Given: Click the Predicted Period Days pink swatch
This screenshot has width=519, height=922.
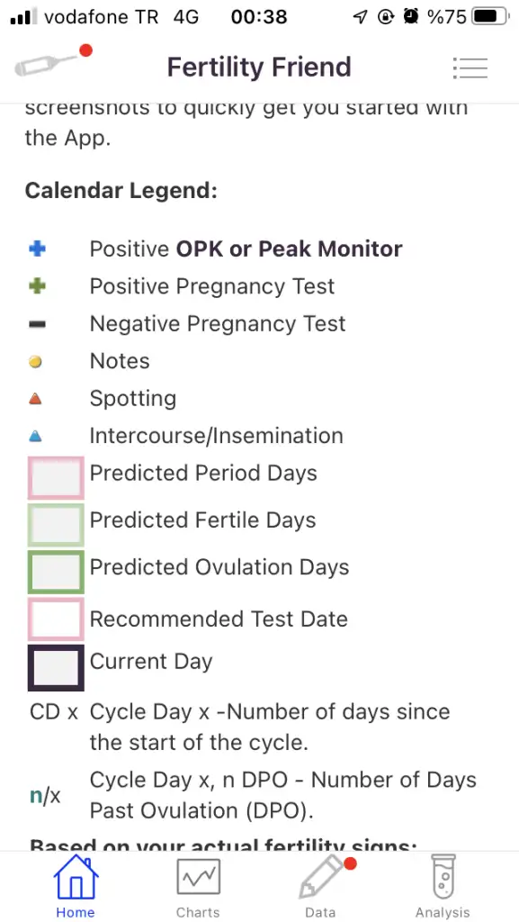Looking at the screenshot, I should [56, 478].
